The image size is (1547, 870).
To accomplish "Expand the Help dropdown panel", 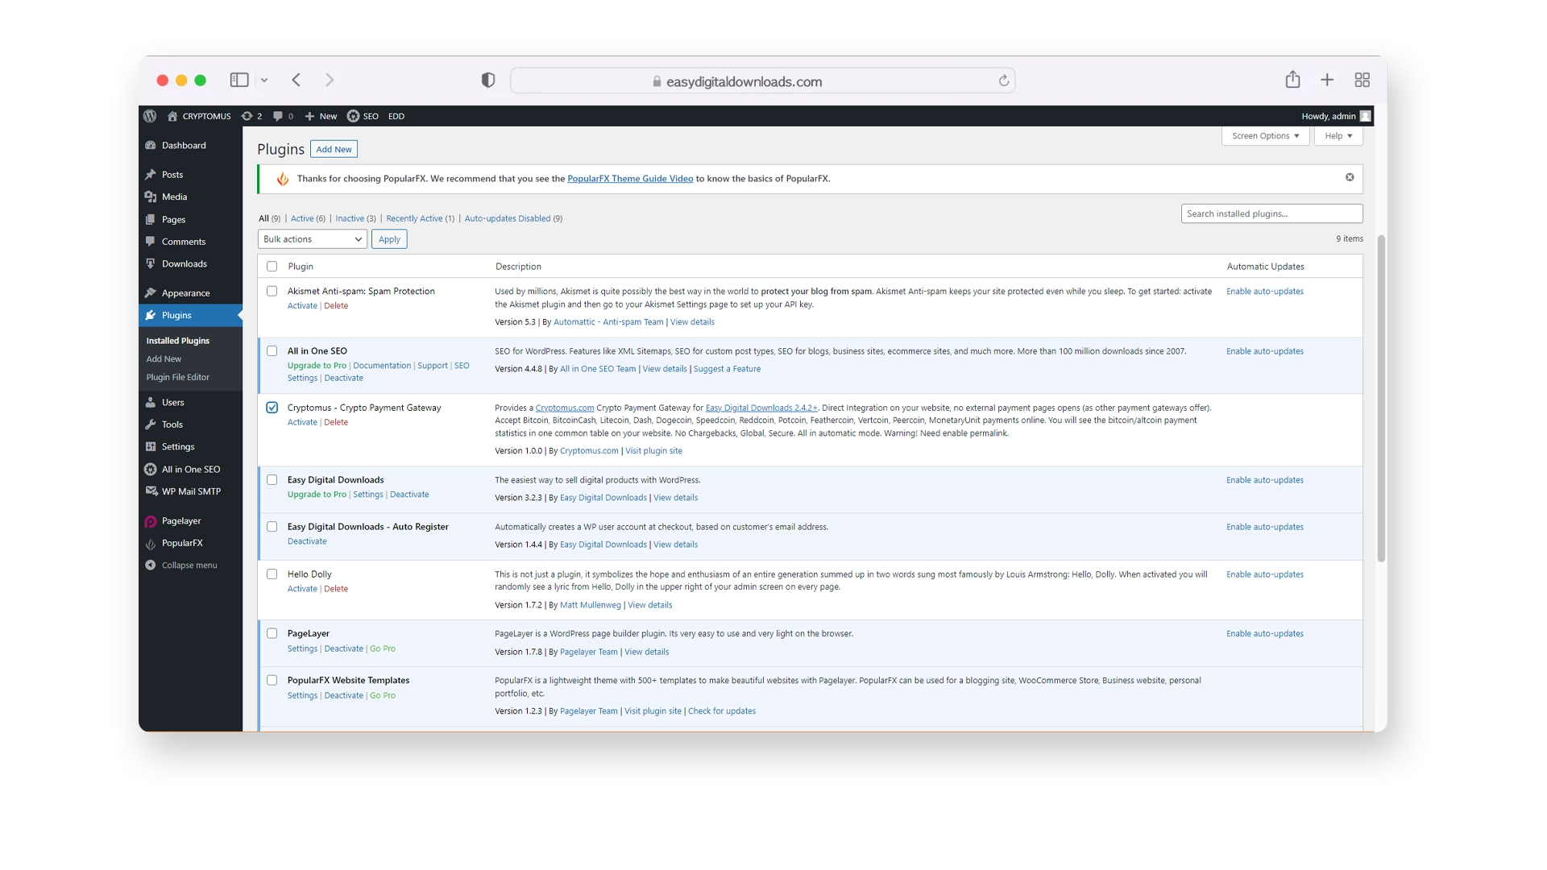I will [x=1338, y=135].
